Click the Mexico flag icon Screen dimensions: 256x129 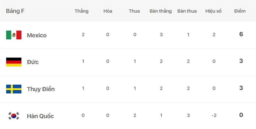tap(14, 35)
